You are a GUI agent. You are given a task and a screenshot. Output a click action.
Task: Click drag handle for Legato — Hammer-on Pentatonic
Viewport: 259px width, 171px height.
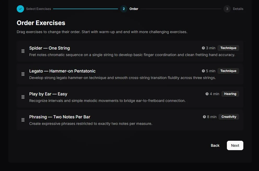pyautogui.click(x=23, y=74)
